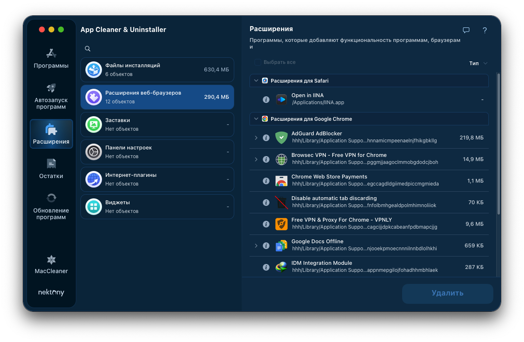Expand the Browsec VPN extension row
The height and width of the screenshot is (342, 524).
point(256,159)
